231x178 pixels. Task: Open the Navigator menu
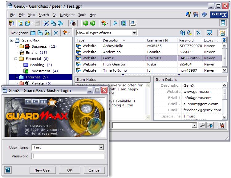(67, 15)
